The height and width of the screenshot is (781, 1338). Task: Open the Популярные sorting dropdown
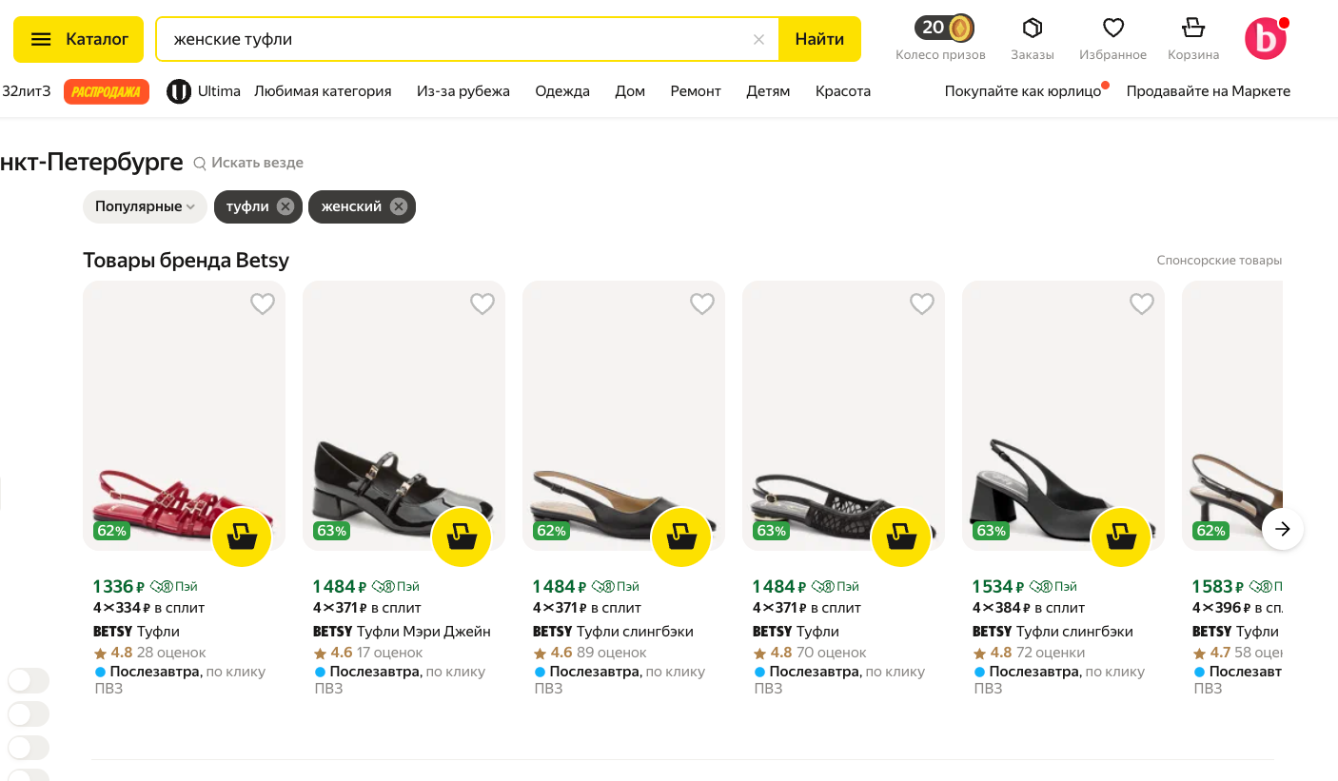click(x=145, y=206)
